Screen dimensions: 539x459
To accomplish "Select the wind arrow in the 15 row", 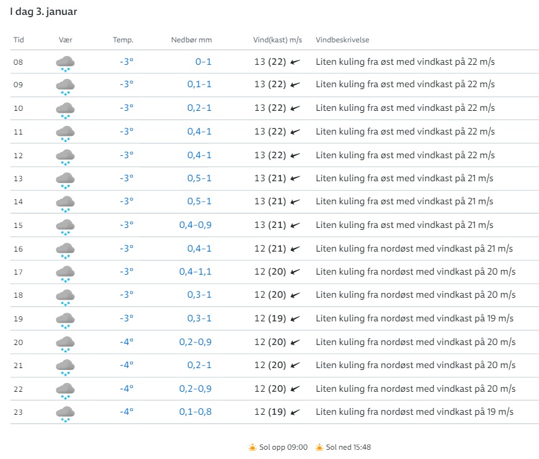I will 295,225.
